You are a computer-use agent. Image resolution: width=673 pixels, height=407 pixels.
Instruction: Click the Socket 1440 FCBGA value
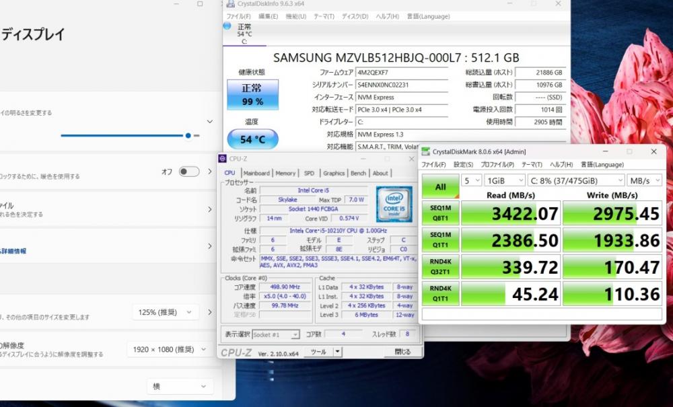(314, 209)
